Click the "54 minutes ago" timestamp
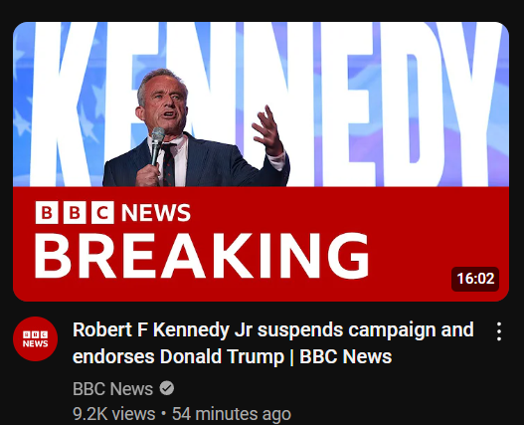 tap(232, 414)
